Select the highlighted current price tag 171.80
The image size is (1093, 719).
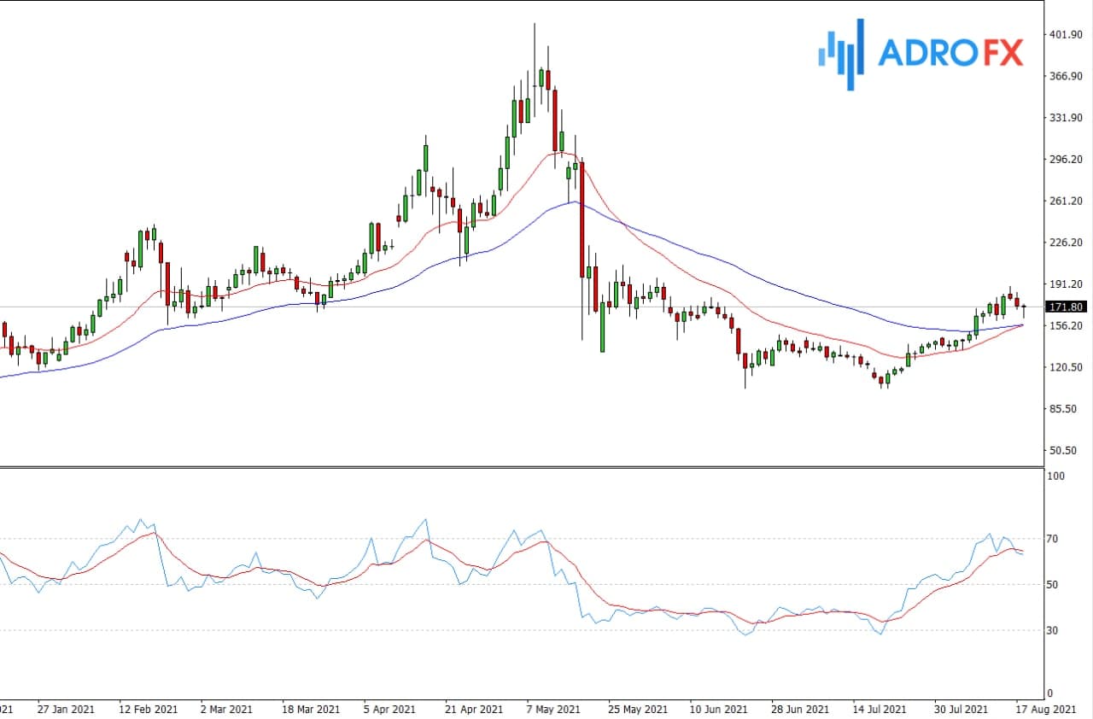click(x=1066, y=307)
